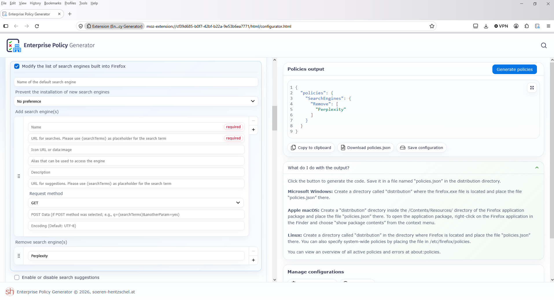Download the policies.json file
Screen dimensions: 554x300
click(366, 148)
